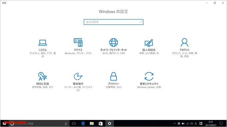Image resolution: width=227 pixels, height=127 pixels.
Task: Open the Wi-Fi network tray icon
Action: pyautogui.click(x=188, y=123)
